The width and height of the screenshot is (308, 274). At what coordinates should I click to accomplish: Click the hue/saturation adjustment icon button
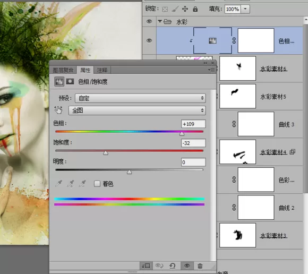click(59, 82)
